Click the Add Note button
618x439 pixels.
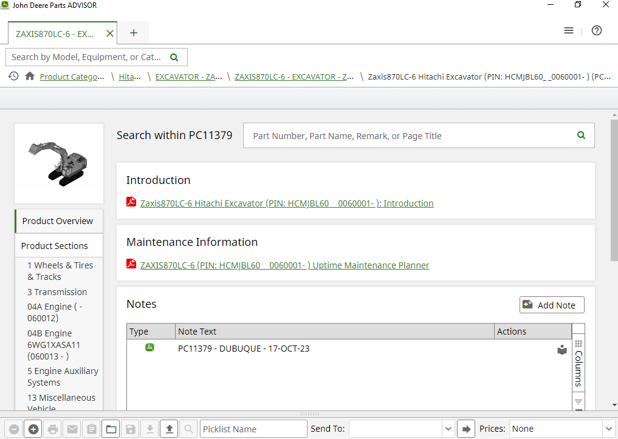[552, 305]
